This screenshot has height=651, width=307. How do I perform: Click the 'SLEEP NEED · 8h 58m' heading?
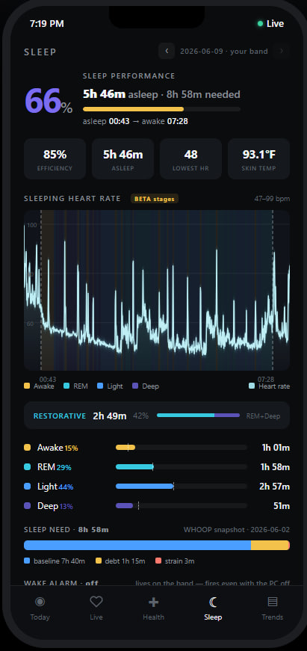coord(66,530)
